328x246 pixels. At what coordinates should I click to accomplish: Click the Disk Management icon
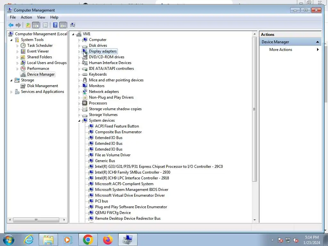coord(23,86)
